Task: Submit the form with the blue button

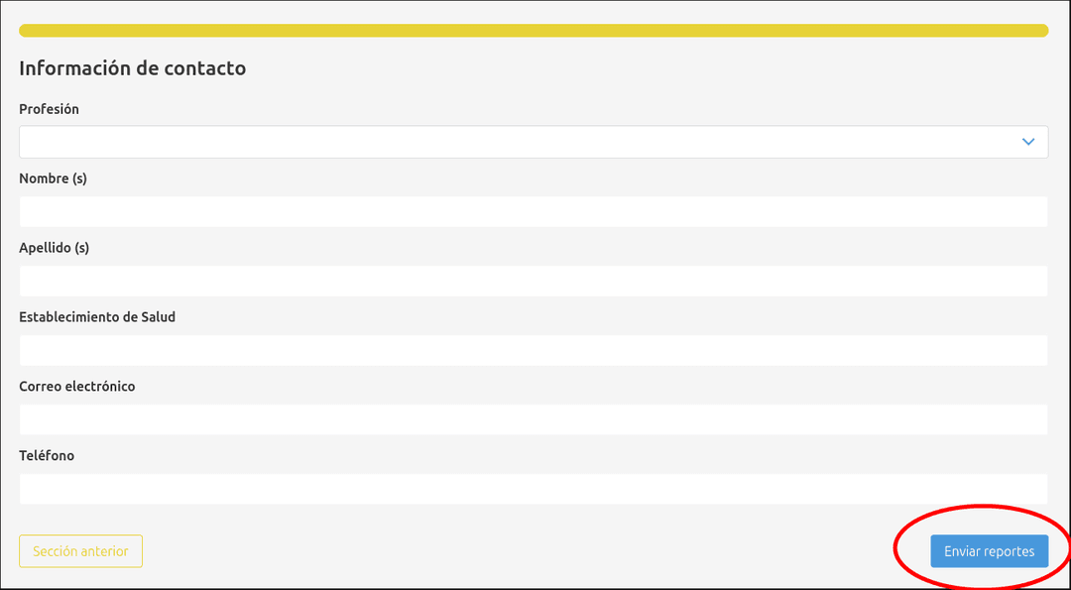Action: click(989, 551)
